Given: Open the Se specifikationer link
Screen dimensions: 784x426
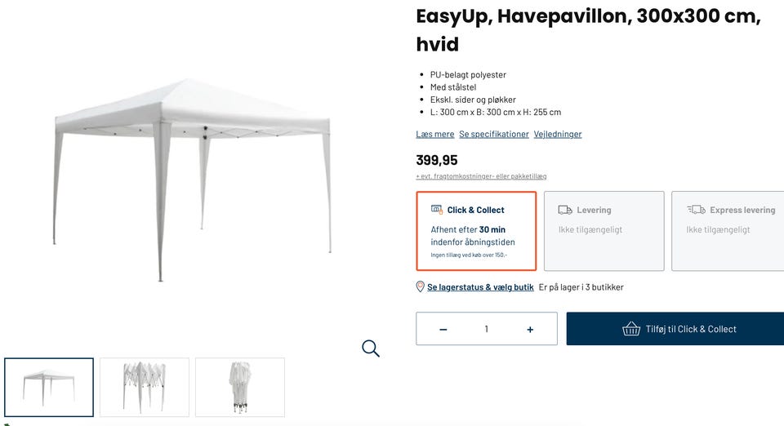Looking at the screenshot, I should coord(494,134).
